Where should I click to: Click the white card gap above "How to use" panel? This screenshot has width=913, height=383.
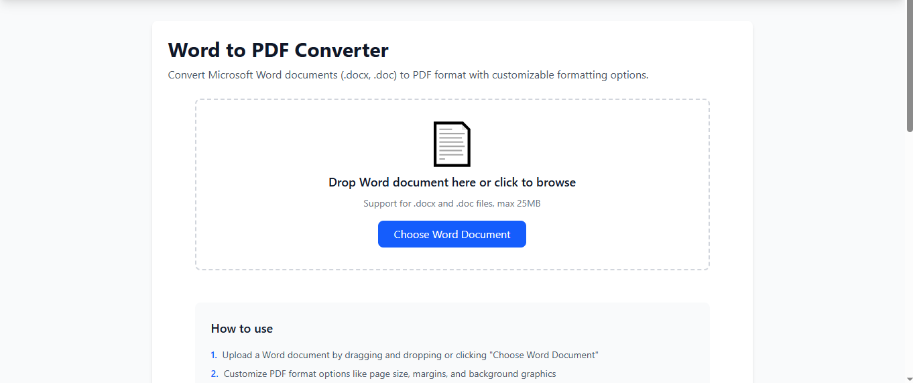pyautogui.click(x=452, y=286)
